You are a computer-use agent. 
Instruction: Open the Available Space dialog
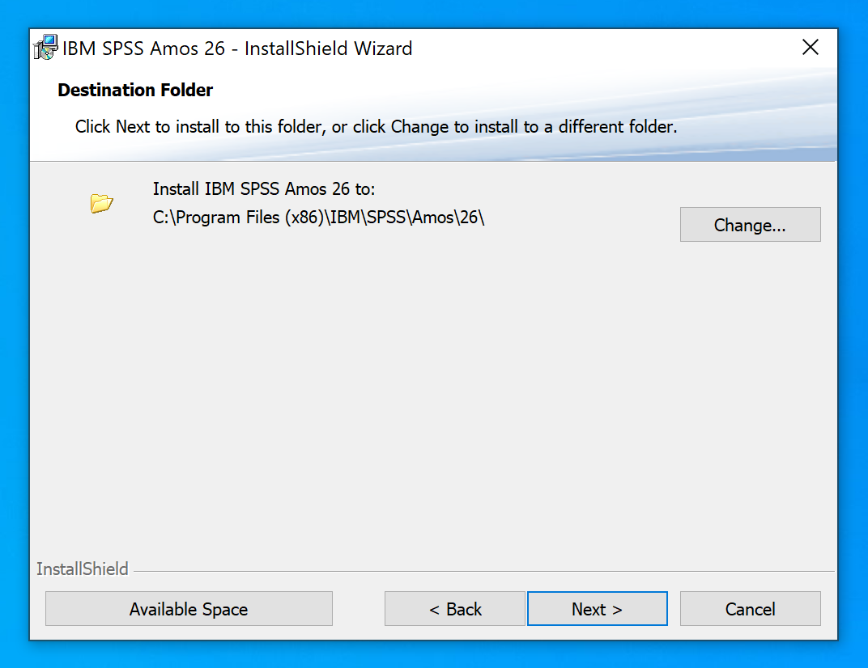point(189,609)
